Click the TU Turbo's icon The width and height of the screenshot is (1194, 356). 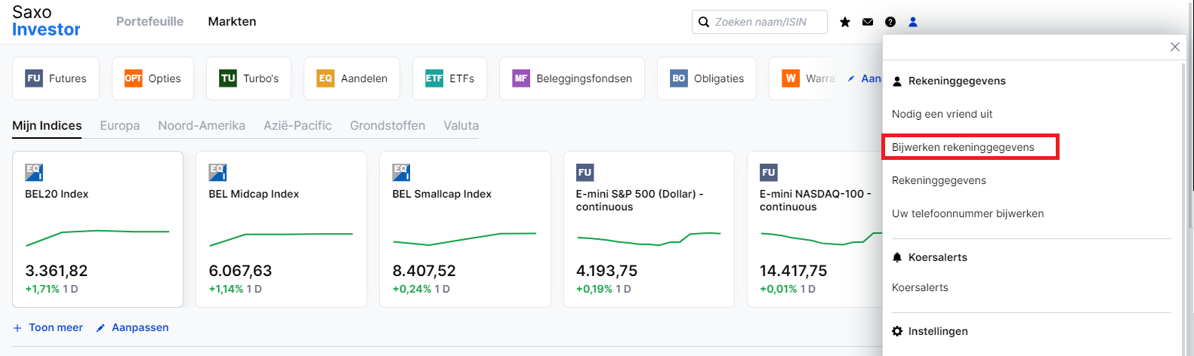[228, 78]
